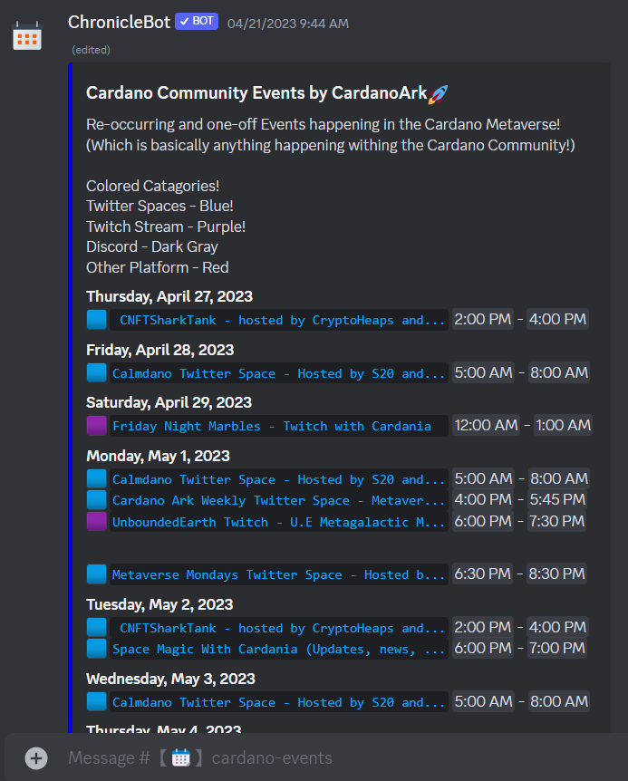Open Friday Night Marbles Twitch event link
The height and width of the screenshot is (781, 628).
pyautogui.click(x=279, y=426)
